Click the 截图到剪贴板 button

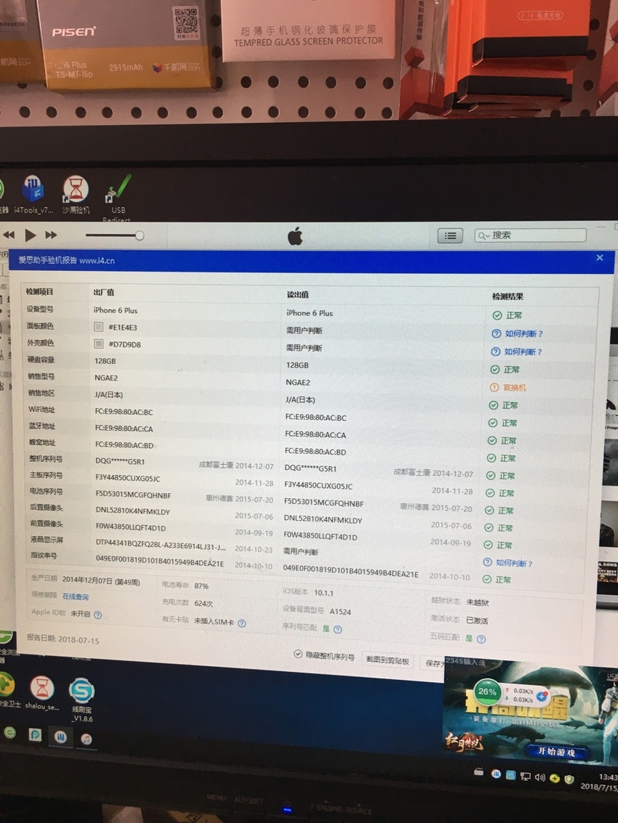(x=388, y=660)
